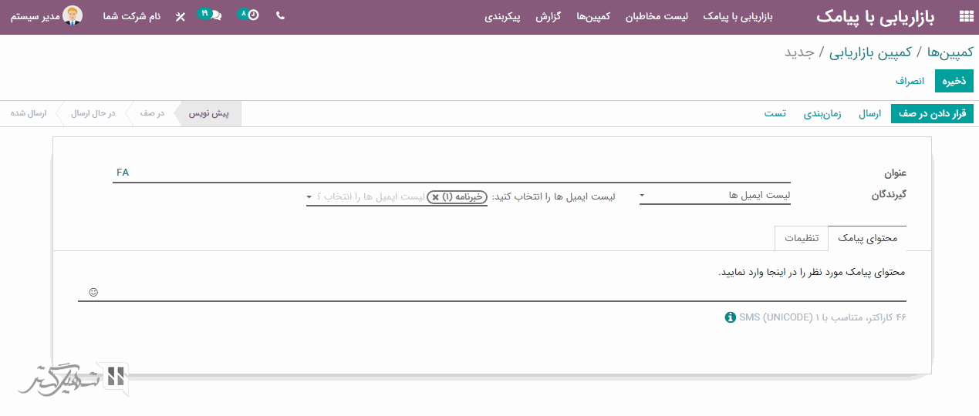Open the نام شرکت شما company switcher

click(x=132, y=16)
